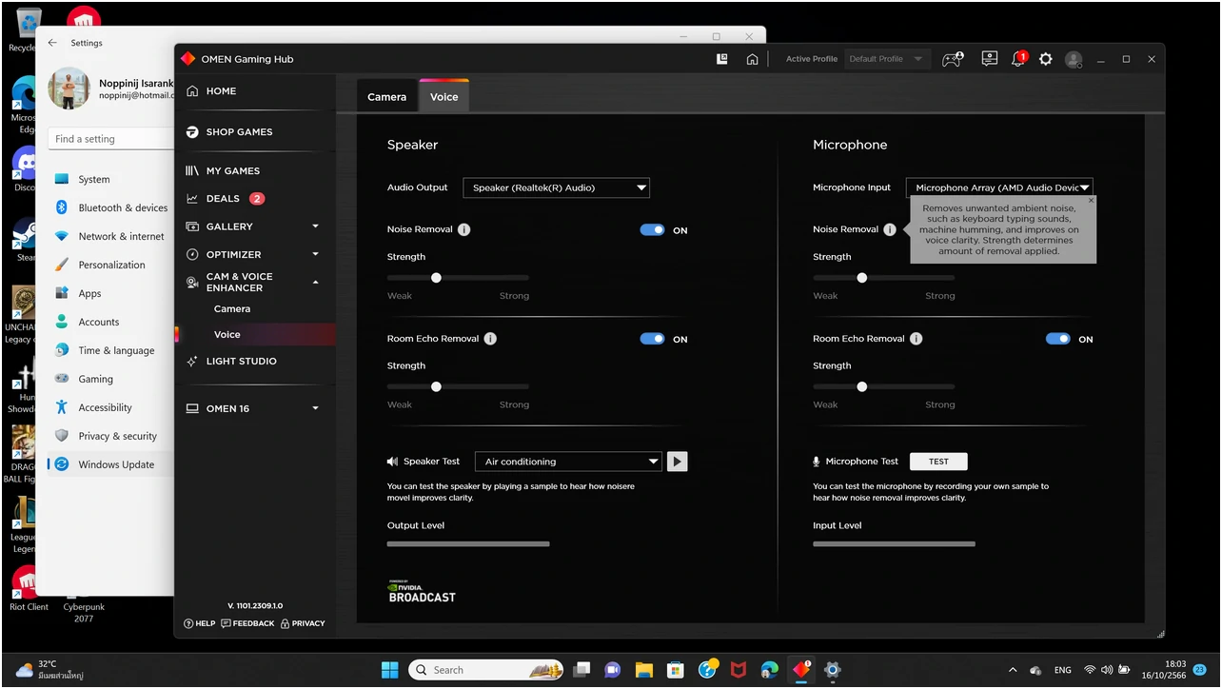Turn off Speaker Noise Removal toggle
The height and width of the screenshot is (689, 1222).
click(x=652, y=229)
